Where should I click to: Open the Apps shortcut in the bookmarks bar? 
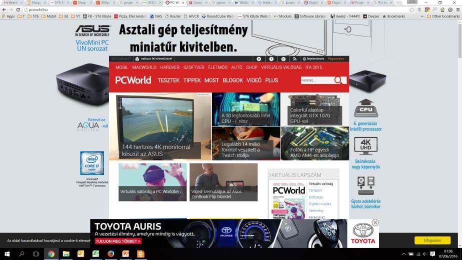pos(8,16)
